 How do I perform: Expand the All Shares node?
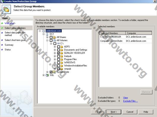pyautogui.click(x=47, y=37)
